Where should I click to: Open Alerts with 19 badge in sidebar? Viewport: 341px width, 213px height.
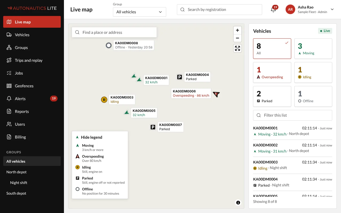coord(32,99)
